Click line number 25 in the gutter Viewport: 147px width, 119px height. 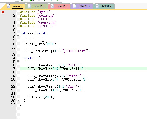pos(13,97)
